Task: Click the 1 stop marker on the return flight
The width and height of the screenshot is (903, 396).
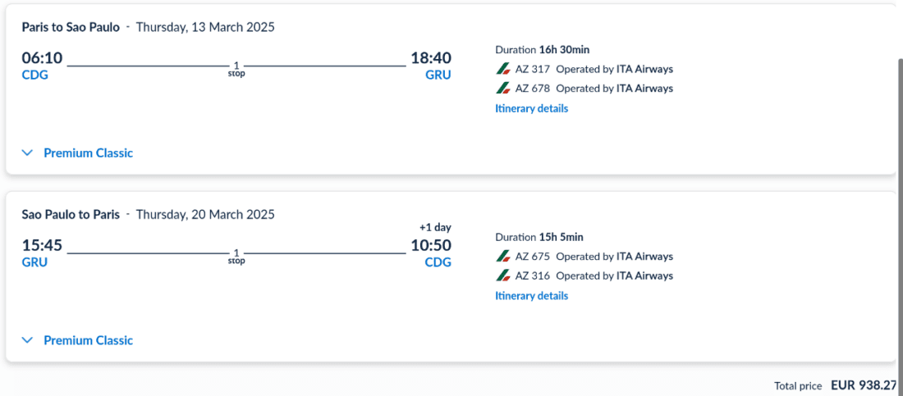Action: click(x=236, y=257)
